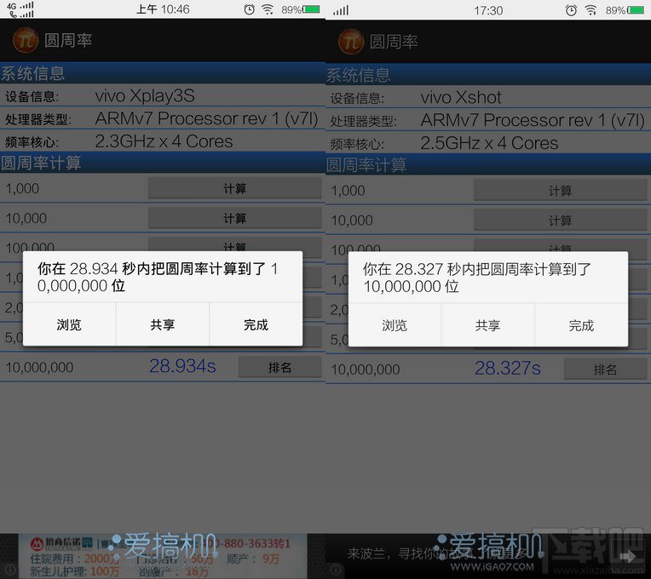Screen dimensions: 651x579
Task: Click 浏览 in the 28.327 seconds dialog
Action: coord(395,325)
